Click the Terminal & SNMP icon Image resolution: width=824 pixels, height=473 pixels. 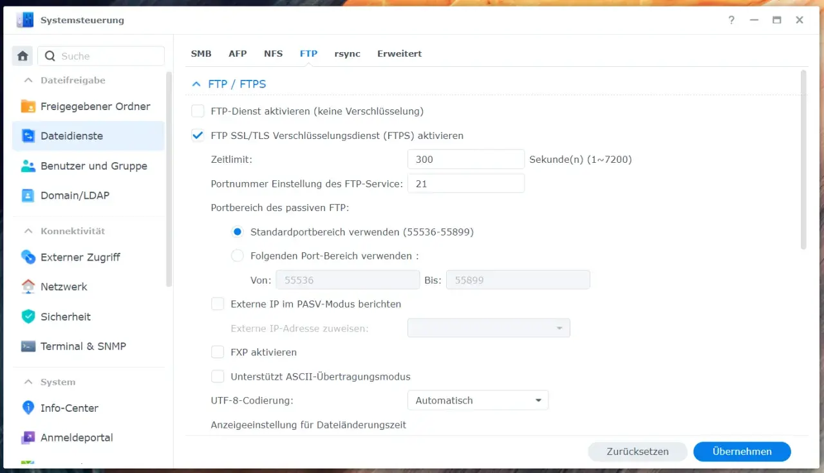(x=28, y=346)
